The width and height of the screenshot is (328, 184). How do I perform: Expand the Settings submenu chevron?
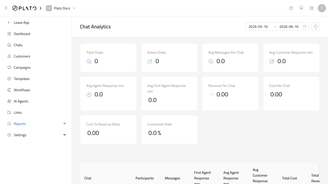65,135
